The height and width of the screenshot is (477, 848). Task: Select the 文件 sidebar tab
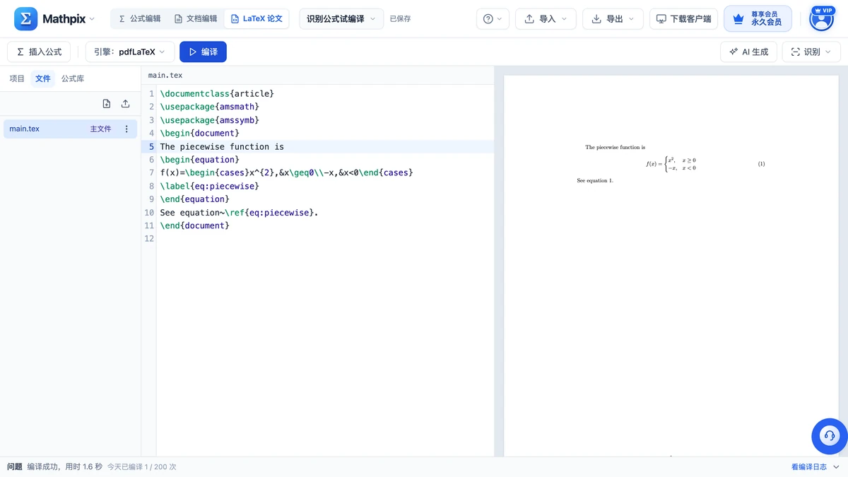pos(43,78)
